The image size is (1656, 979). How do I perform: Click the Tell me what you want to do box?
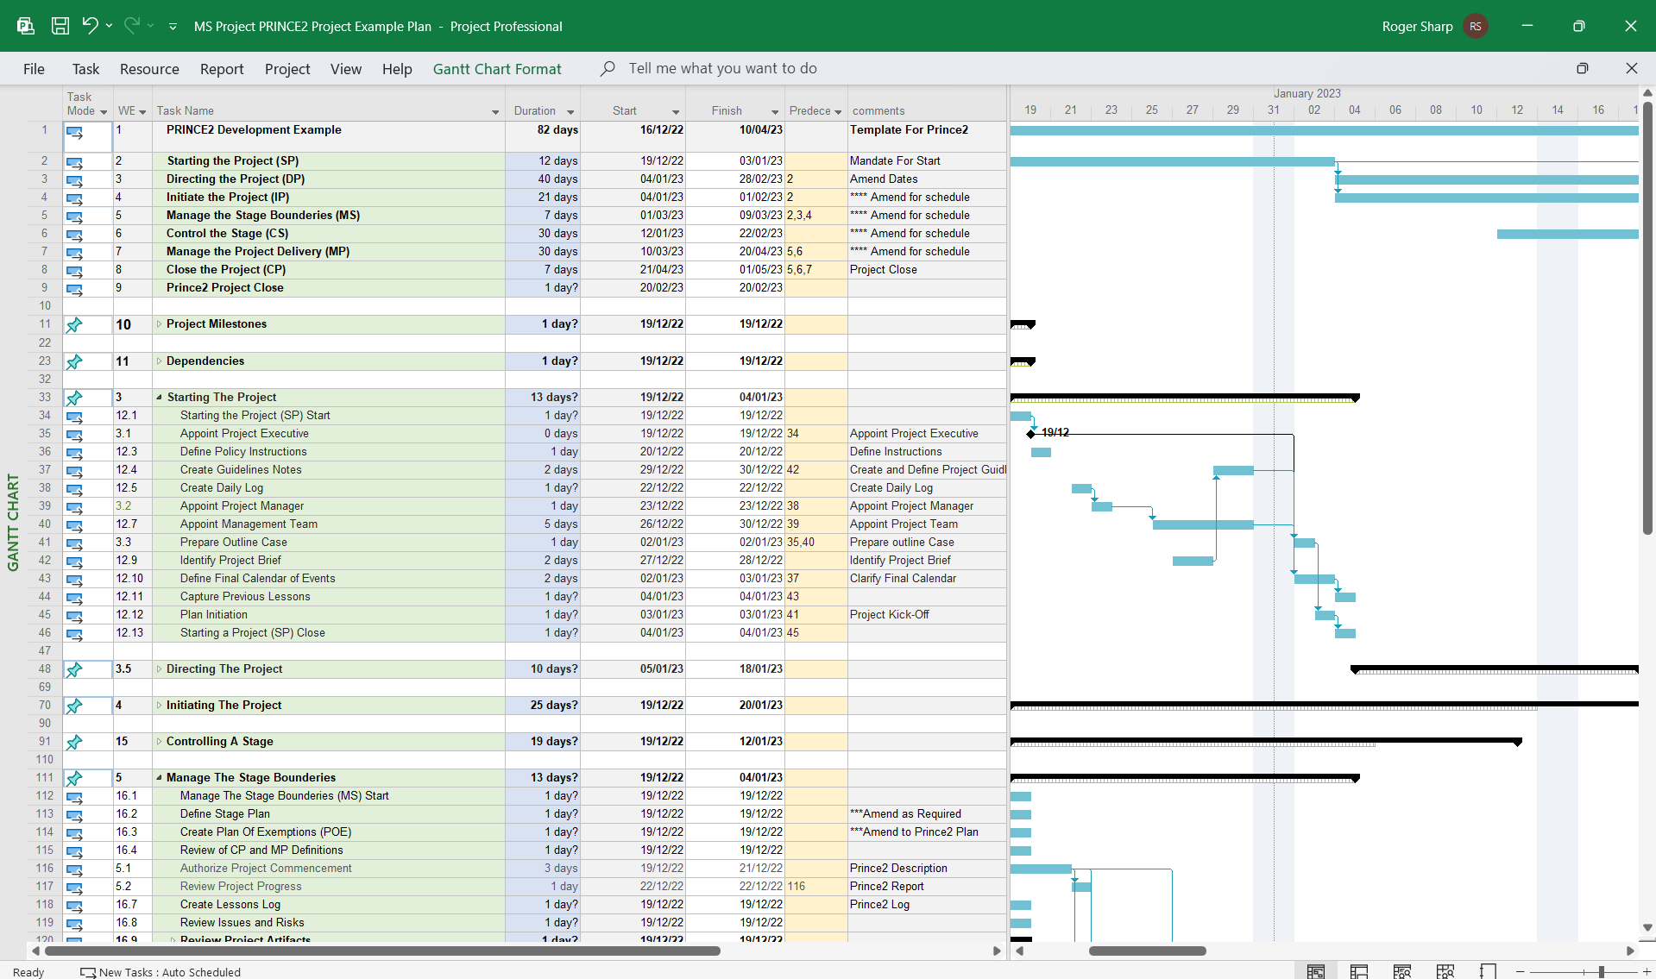(x=722, y=68)
